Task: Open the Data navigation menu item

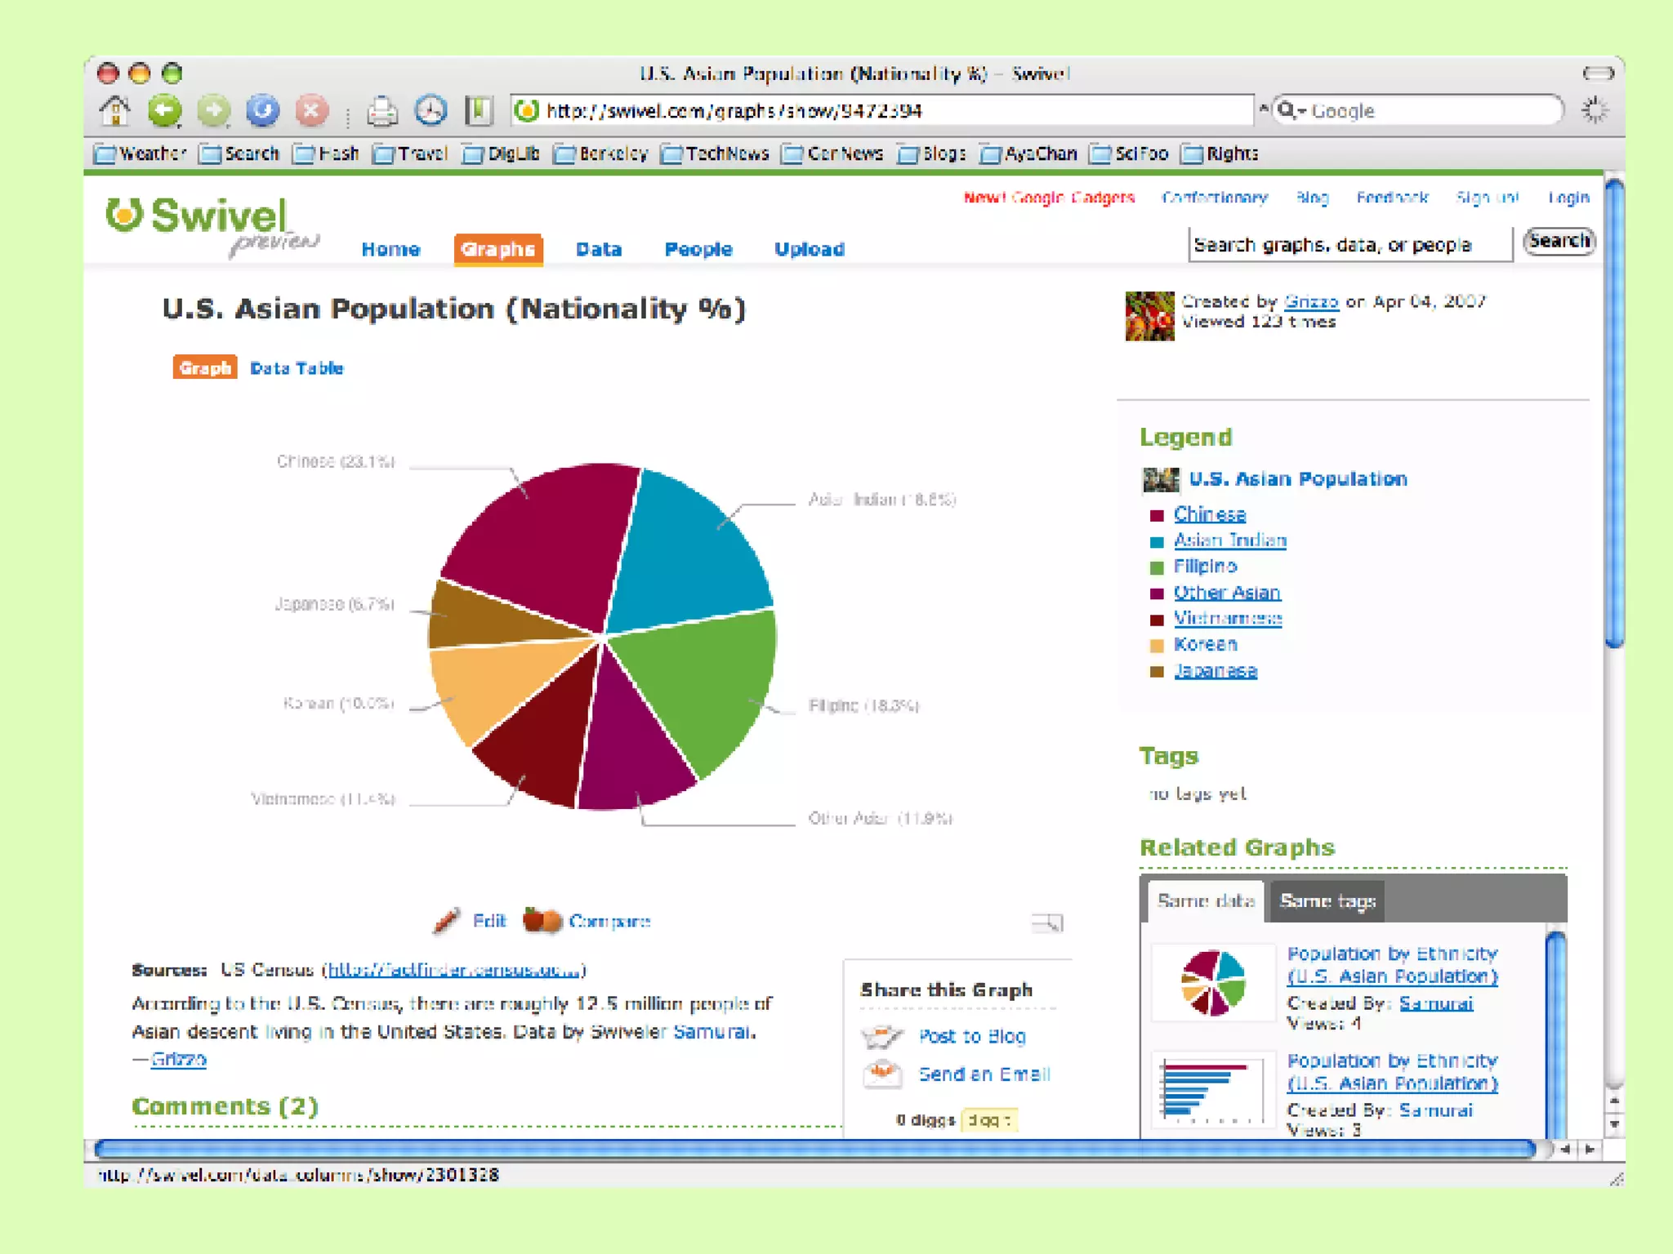Action: tap(599, 249)
